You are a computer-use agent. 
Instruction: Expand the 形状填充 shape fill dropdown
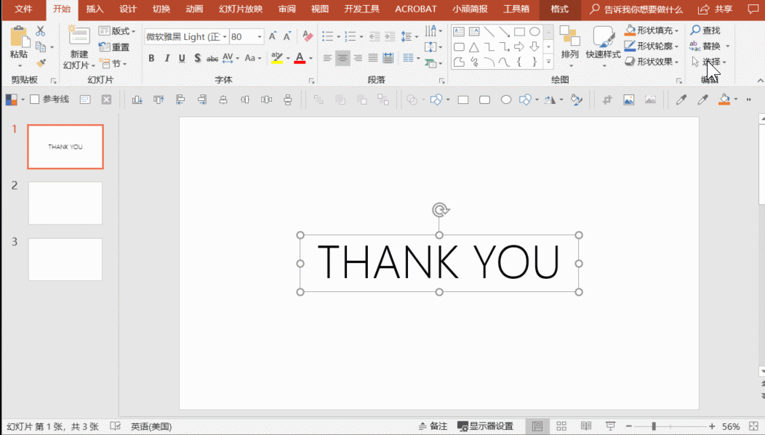pyautogui.click(x=677, y=31)
